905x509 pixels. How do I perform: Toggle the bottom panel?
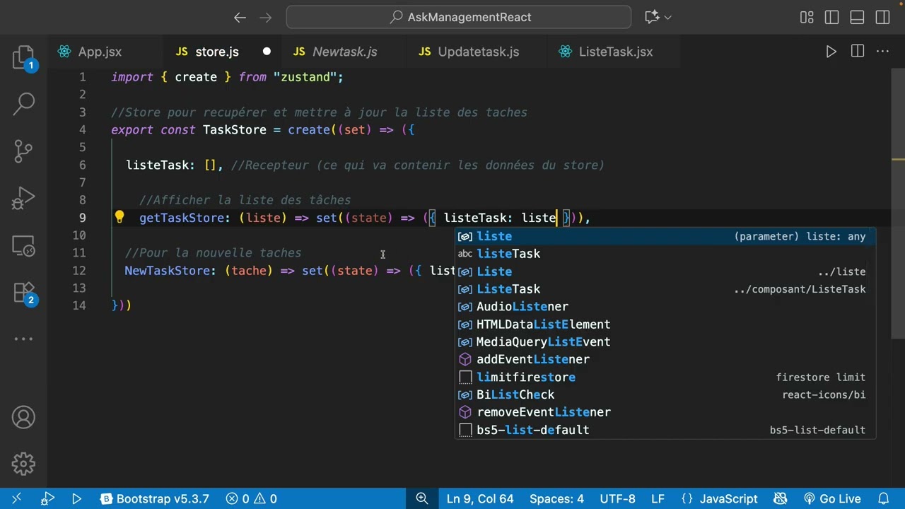pos(857,17)
